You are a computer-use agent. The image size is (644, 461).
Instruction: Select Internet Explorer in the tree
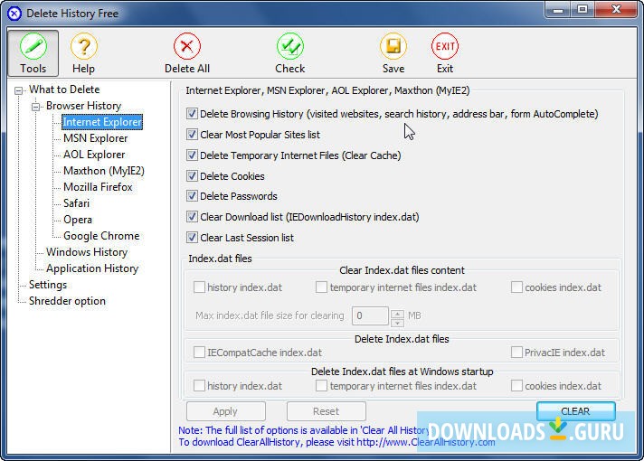pos(102,122)
